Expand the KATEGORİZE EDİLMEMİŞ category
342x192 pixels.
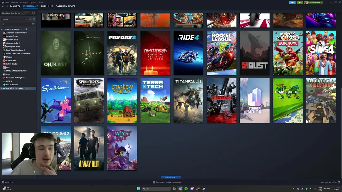click(2, 88)
